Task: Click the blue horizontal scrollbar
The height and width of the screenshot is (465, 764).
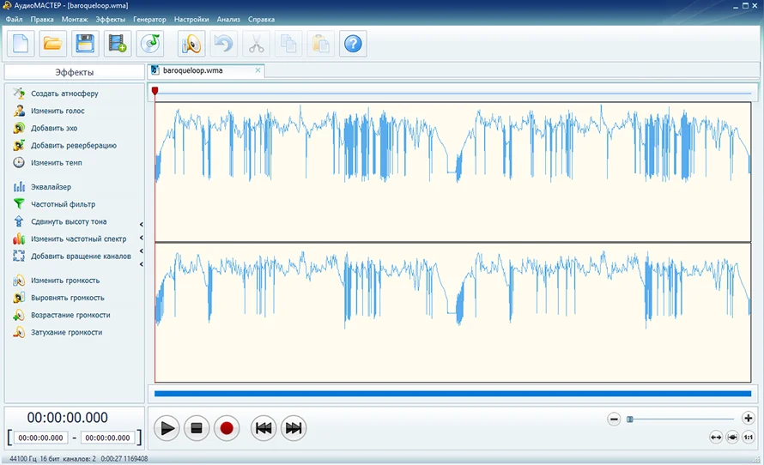Action: click(452, 394)
